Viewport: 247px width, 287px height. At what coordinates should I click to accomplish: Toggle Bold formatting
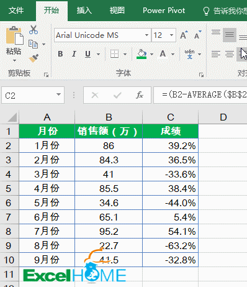tap(60, 54)
